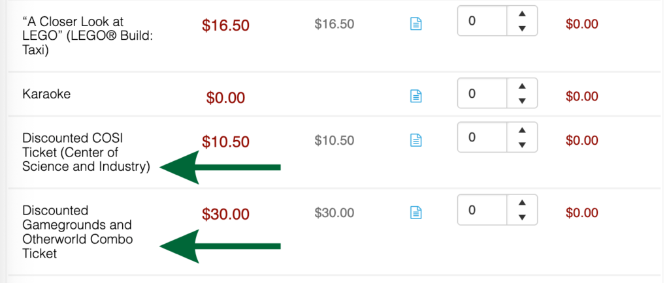This screenshot has width=669, height=283.
Task: Click document icon for Gamegrounds Combo Ticket
Action: tap(416, 212)
